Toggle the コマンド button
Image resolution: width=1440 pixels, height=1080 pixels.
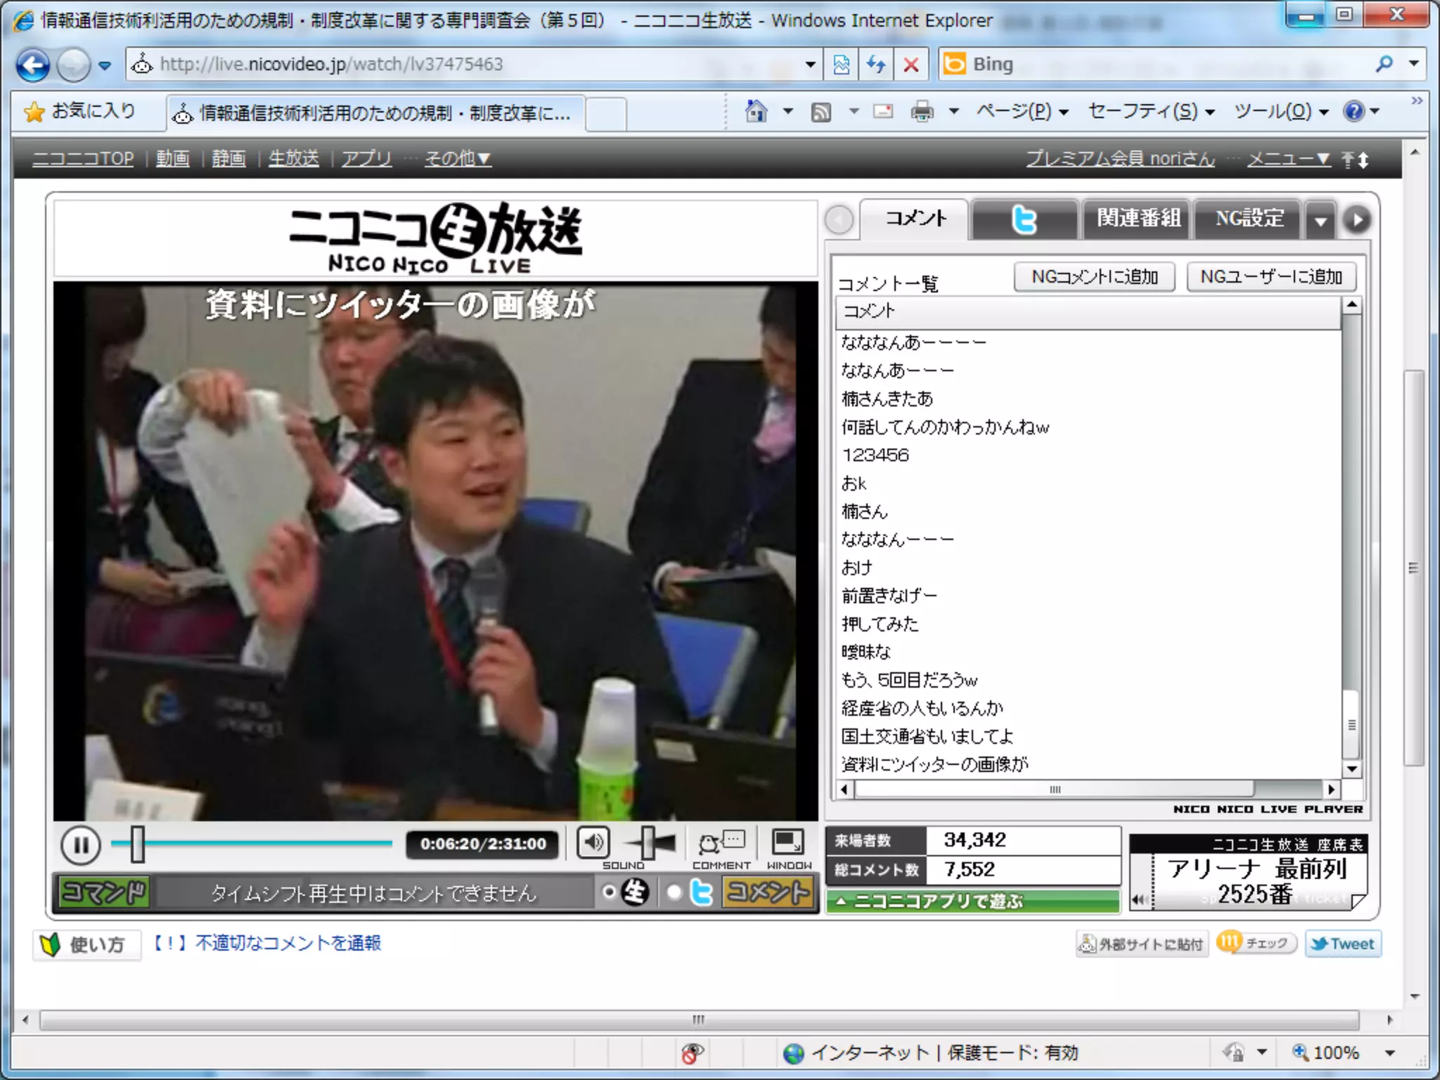(103, 892)
